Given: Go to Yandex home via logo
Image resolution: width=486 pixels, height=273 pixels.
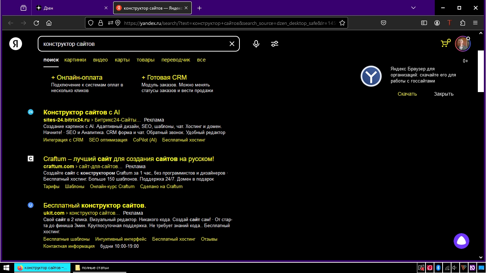Looking at the screenshot, I should (16, 44).
